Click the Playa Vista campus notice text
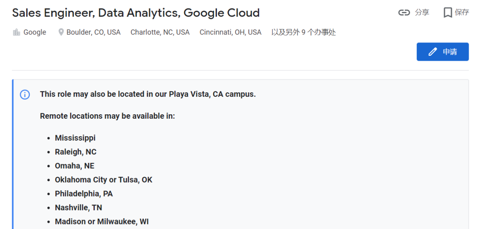The image size is (482, 229). 148,94
